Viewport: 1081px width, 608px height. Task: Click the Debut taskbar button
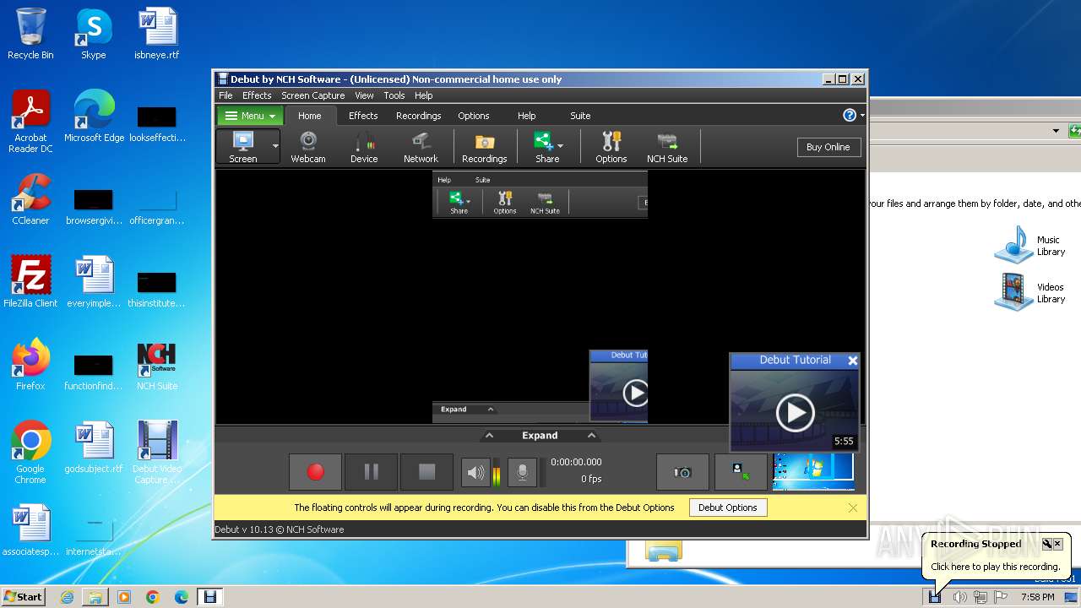pos(209,597)
